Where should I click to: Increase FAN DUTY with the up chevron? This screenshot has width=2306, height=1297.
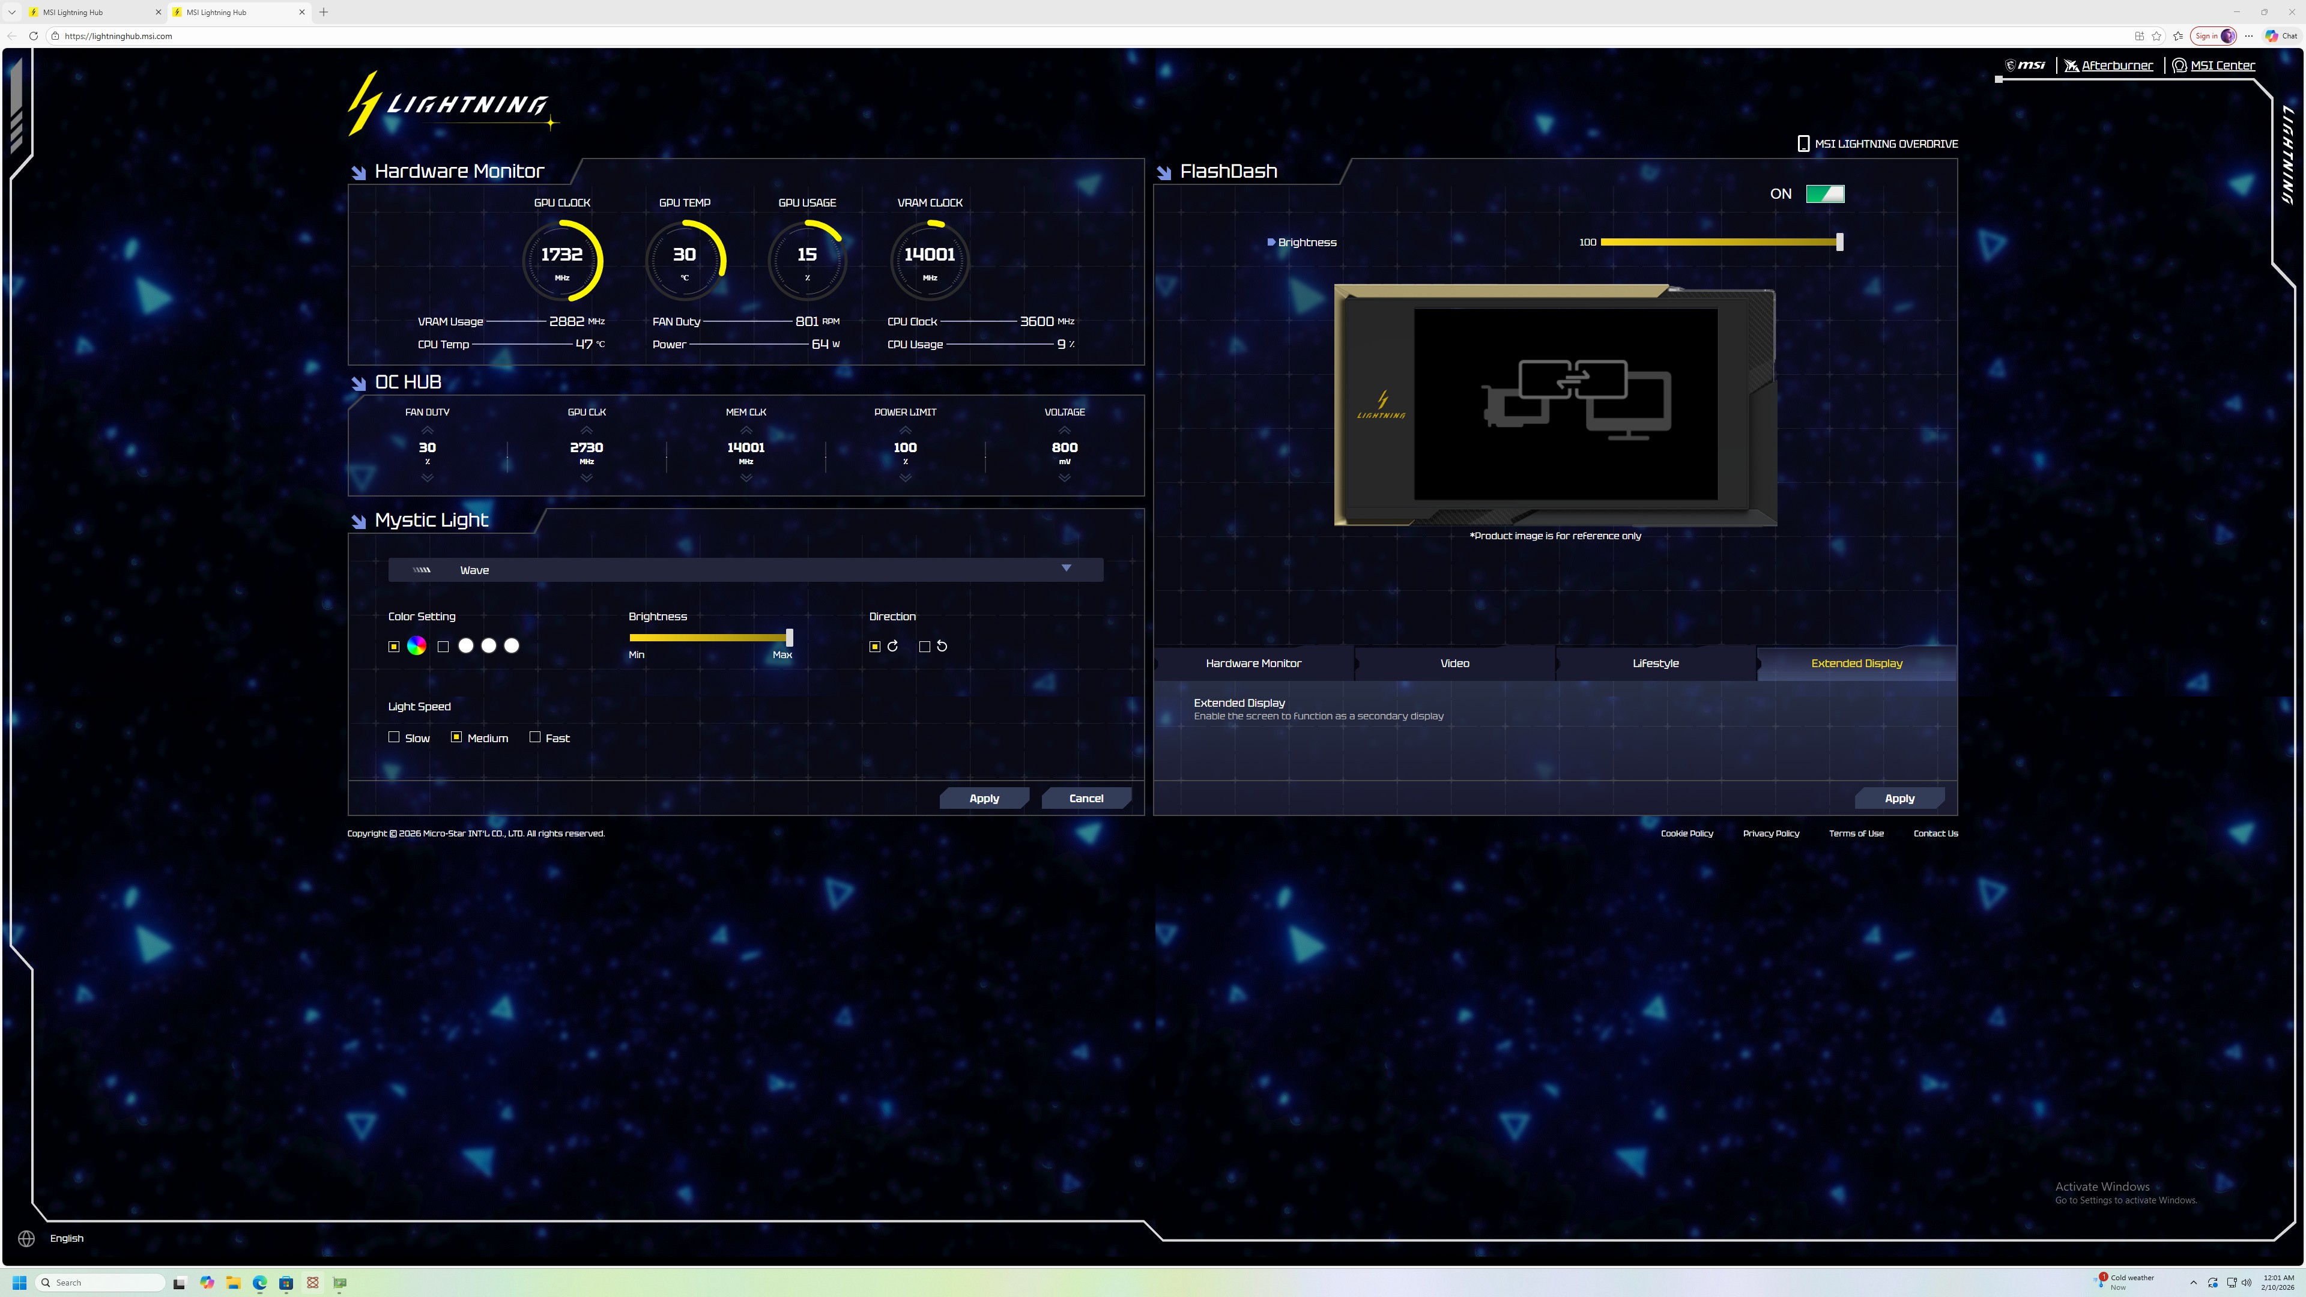pyautogui.click(x=427, y=430)
